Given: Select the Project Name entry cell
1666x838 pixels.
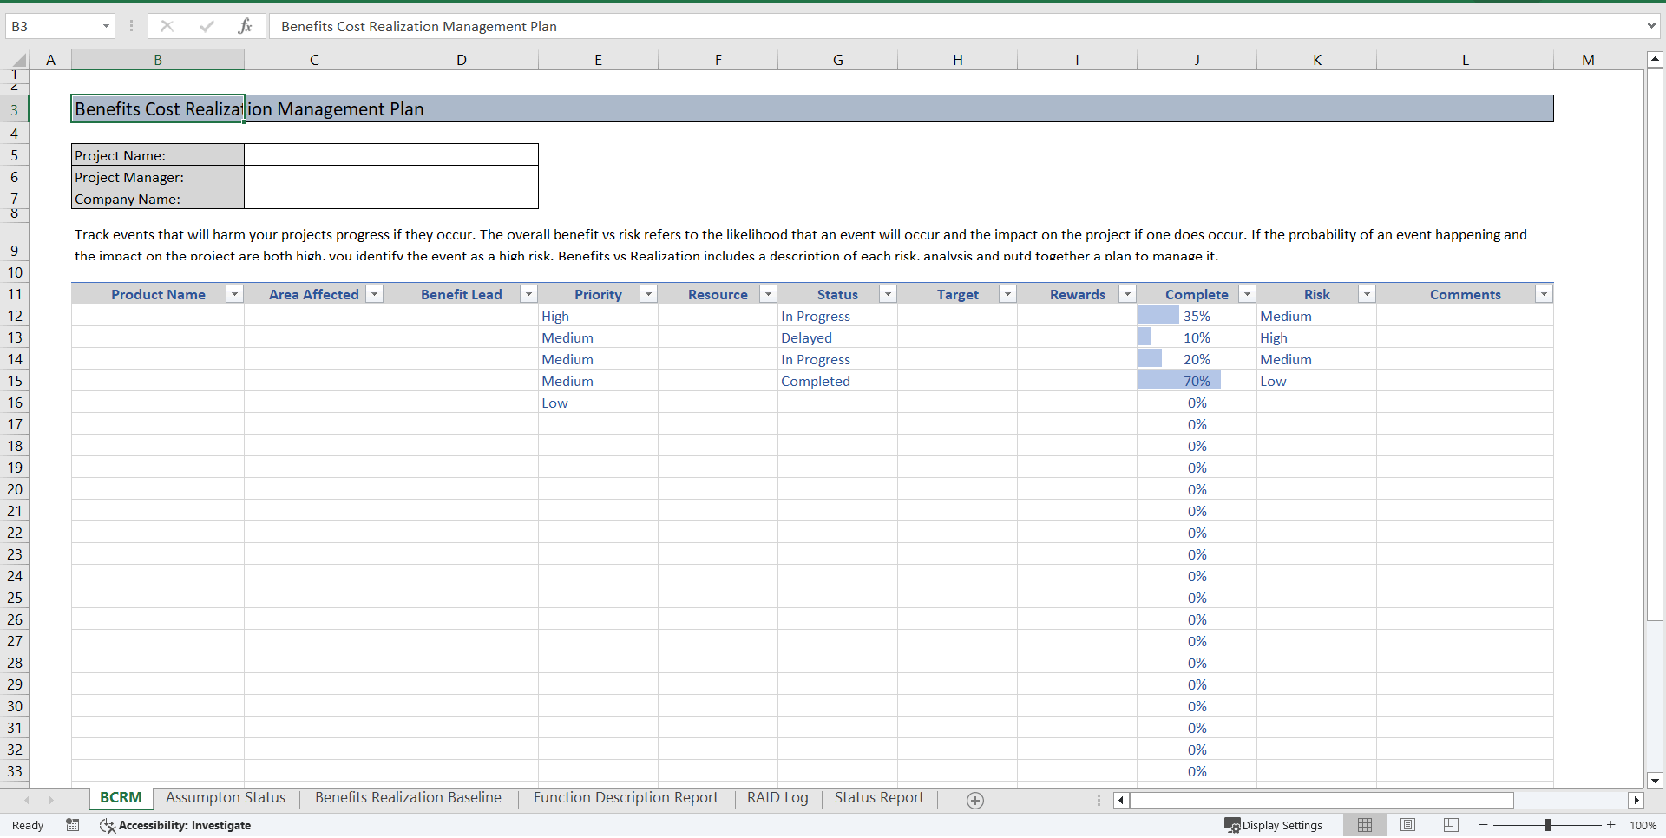Looking at the screenshot, I should [x=391, y=154].
